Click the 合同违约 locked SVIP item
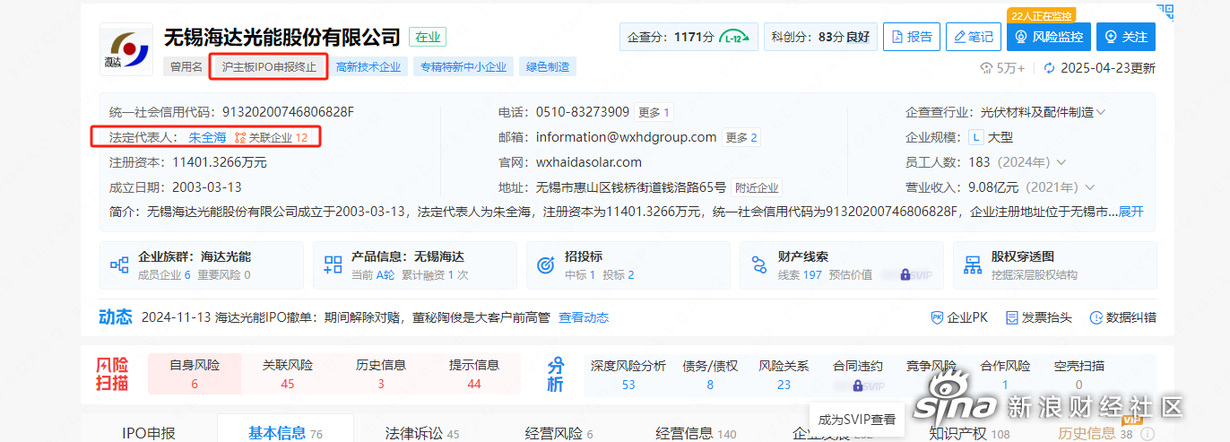 tap(857, 375)
